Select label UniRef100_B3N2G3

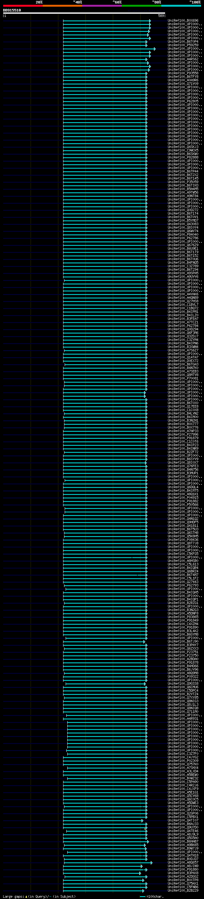183,610
